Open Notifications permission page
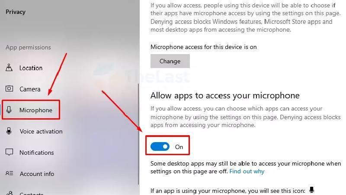The width and height of the screenshot is (346, 195). (37, 153)
